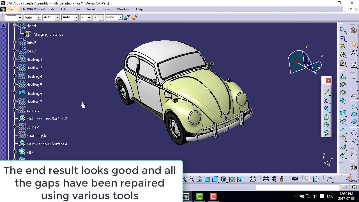359x202 pixels.
Task: Click the Multi-View (four-pane) icon
Action: tap(207, 179)
